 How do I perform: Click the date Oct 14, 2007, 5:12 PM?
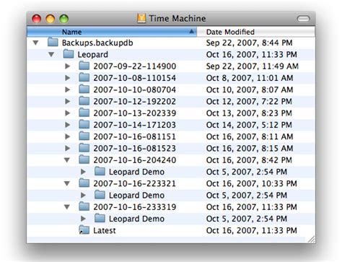(249, 125)
